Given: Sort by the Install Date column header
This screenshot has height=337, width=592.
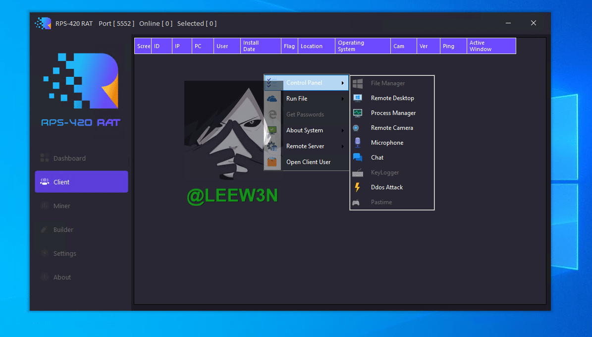Looking at the screenshot, I should tap(261, 46).
